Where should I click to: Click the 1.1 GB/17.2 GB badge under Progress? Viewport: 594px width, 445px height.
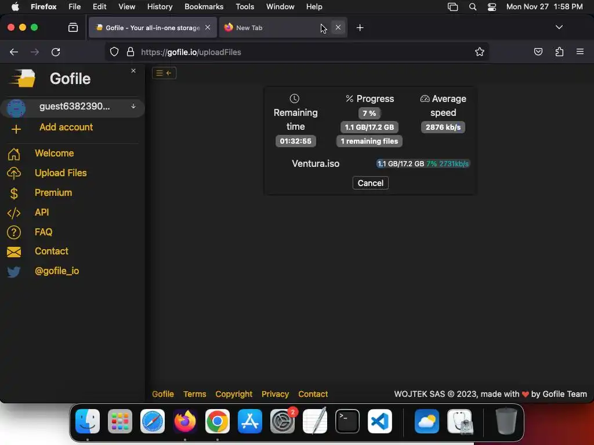(x=370, y=127)
